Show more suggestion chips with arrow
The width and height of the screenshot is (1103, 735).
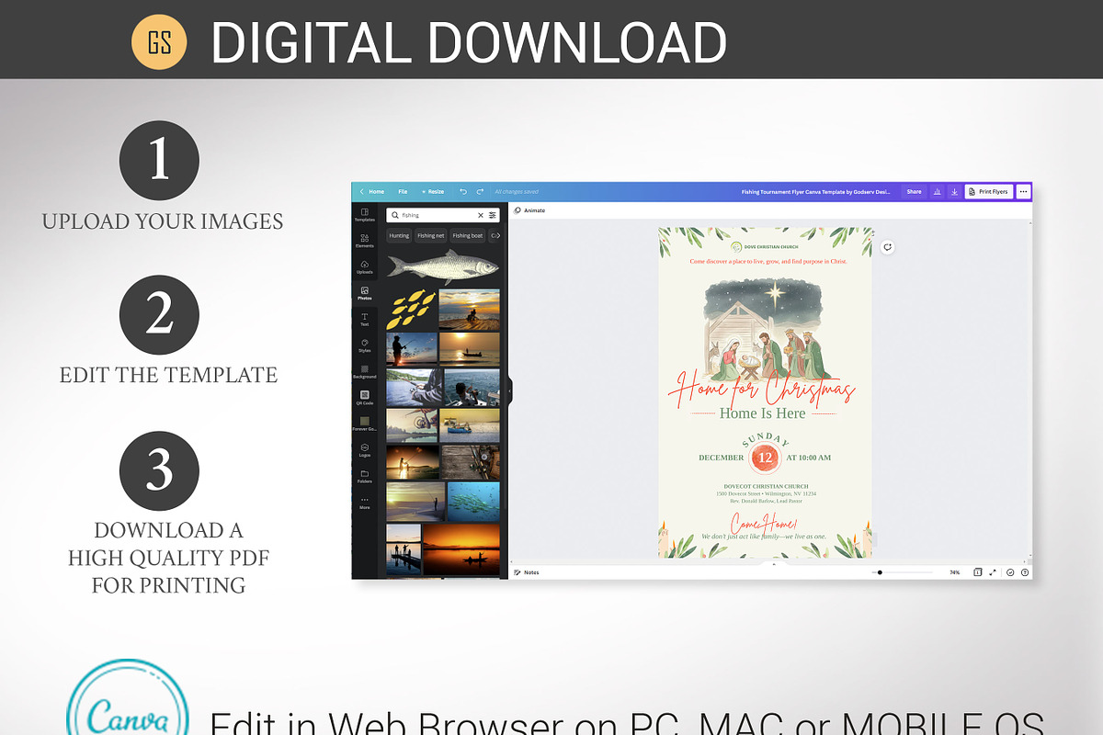(x=496, y=236)
